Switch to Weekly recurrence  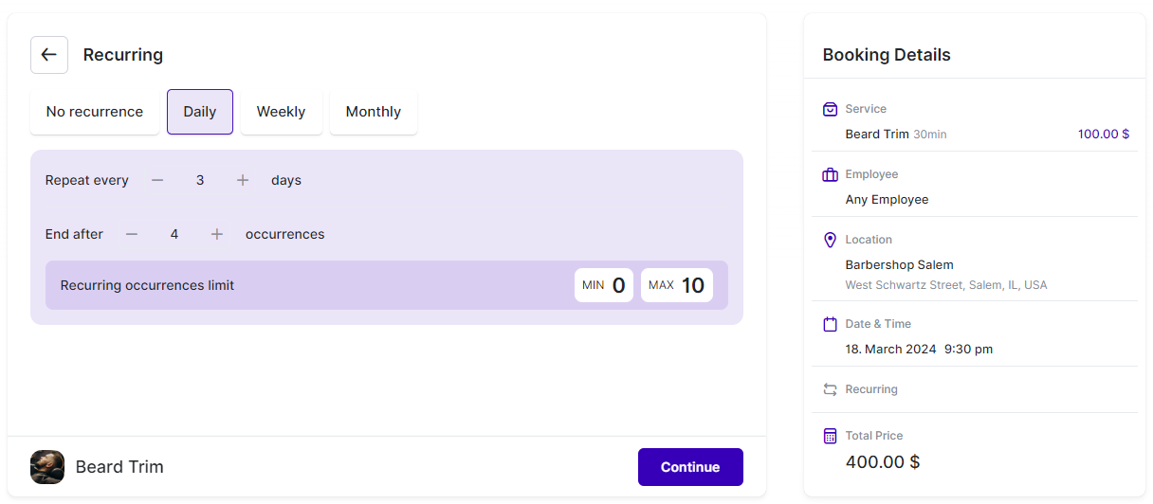coord(281,112)
